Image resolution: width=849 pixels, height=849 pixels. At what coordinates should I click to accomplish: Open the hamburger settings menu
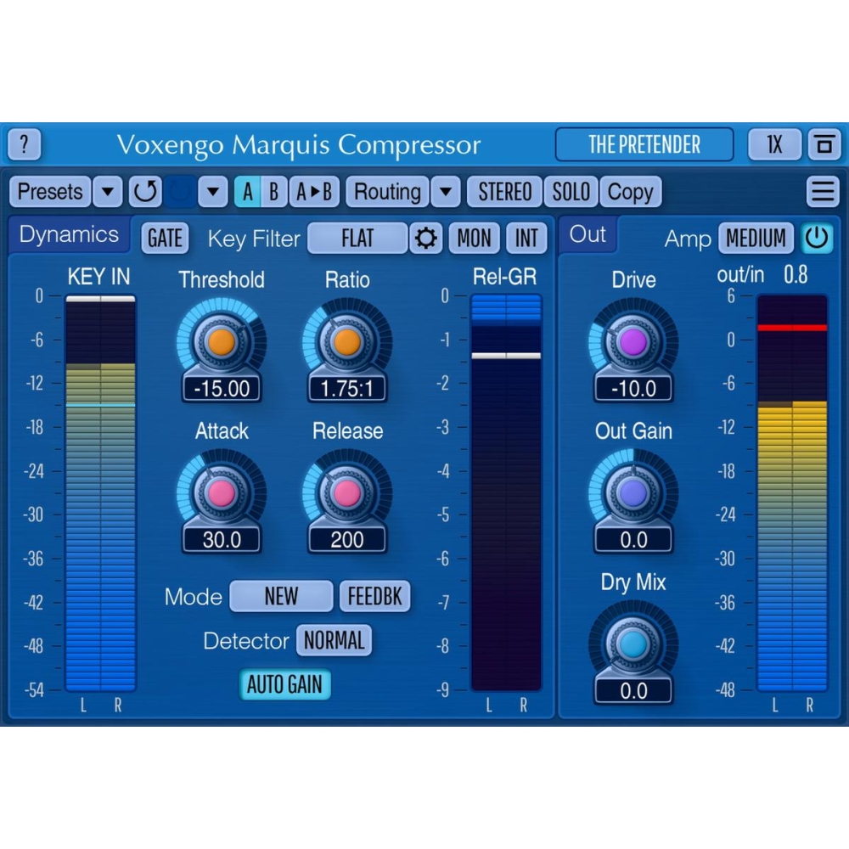pos(823,192)
